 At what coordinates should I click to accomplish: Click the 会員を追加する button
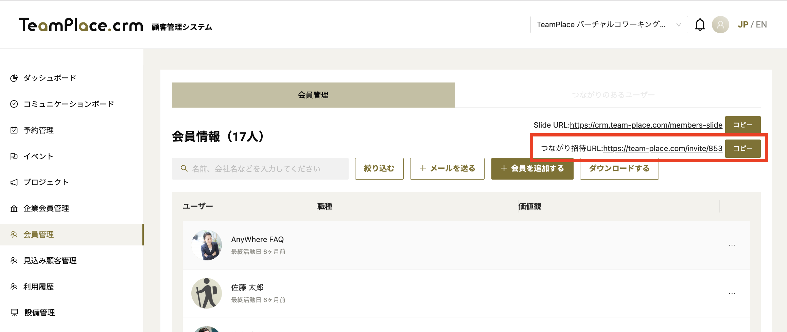coord(532,168)
